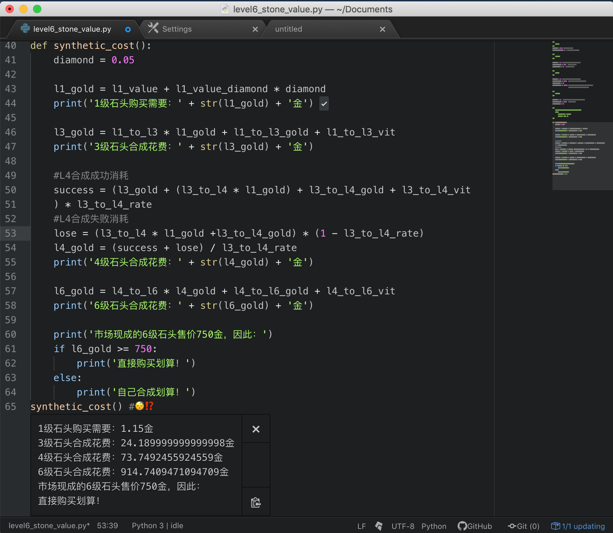Click comment #L4合成成功消耗
This screenshot has height=533, width=613.
[x=91, y=175]
